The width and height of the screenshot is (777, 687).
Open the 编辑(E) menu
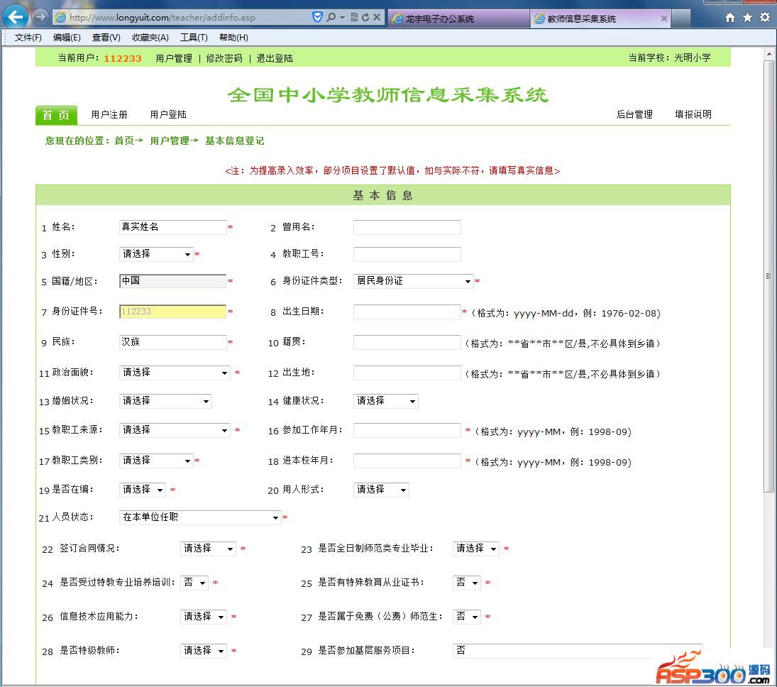click(67, 37)
